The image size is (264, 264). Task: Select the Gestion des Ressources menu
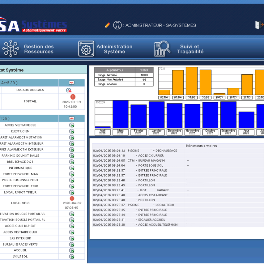[x=39, y=49]
